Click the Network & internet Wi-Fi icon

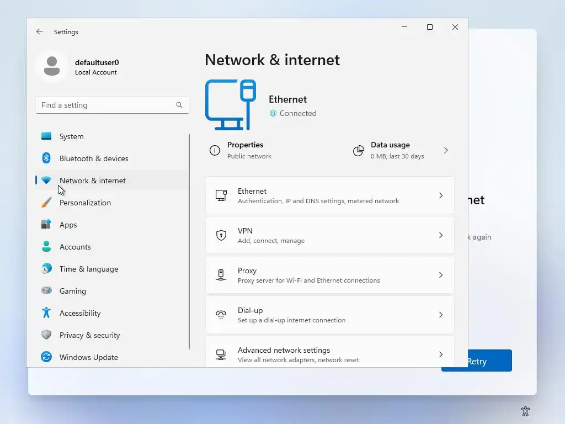[46, 181]
